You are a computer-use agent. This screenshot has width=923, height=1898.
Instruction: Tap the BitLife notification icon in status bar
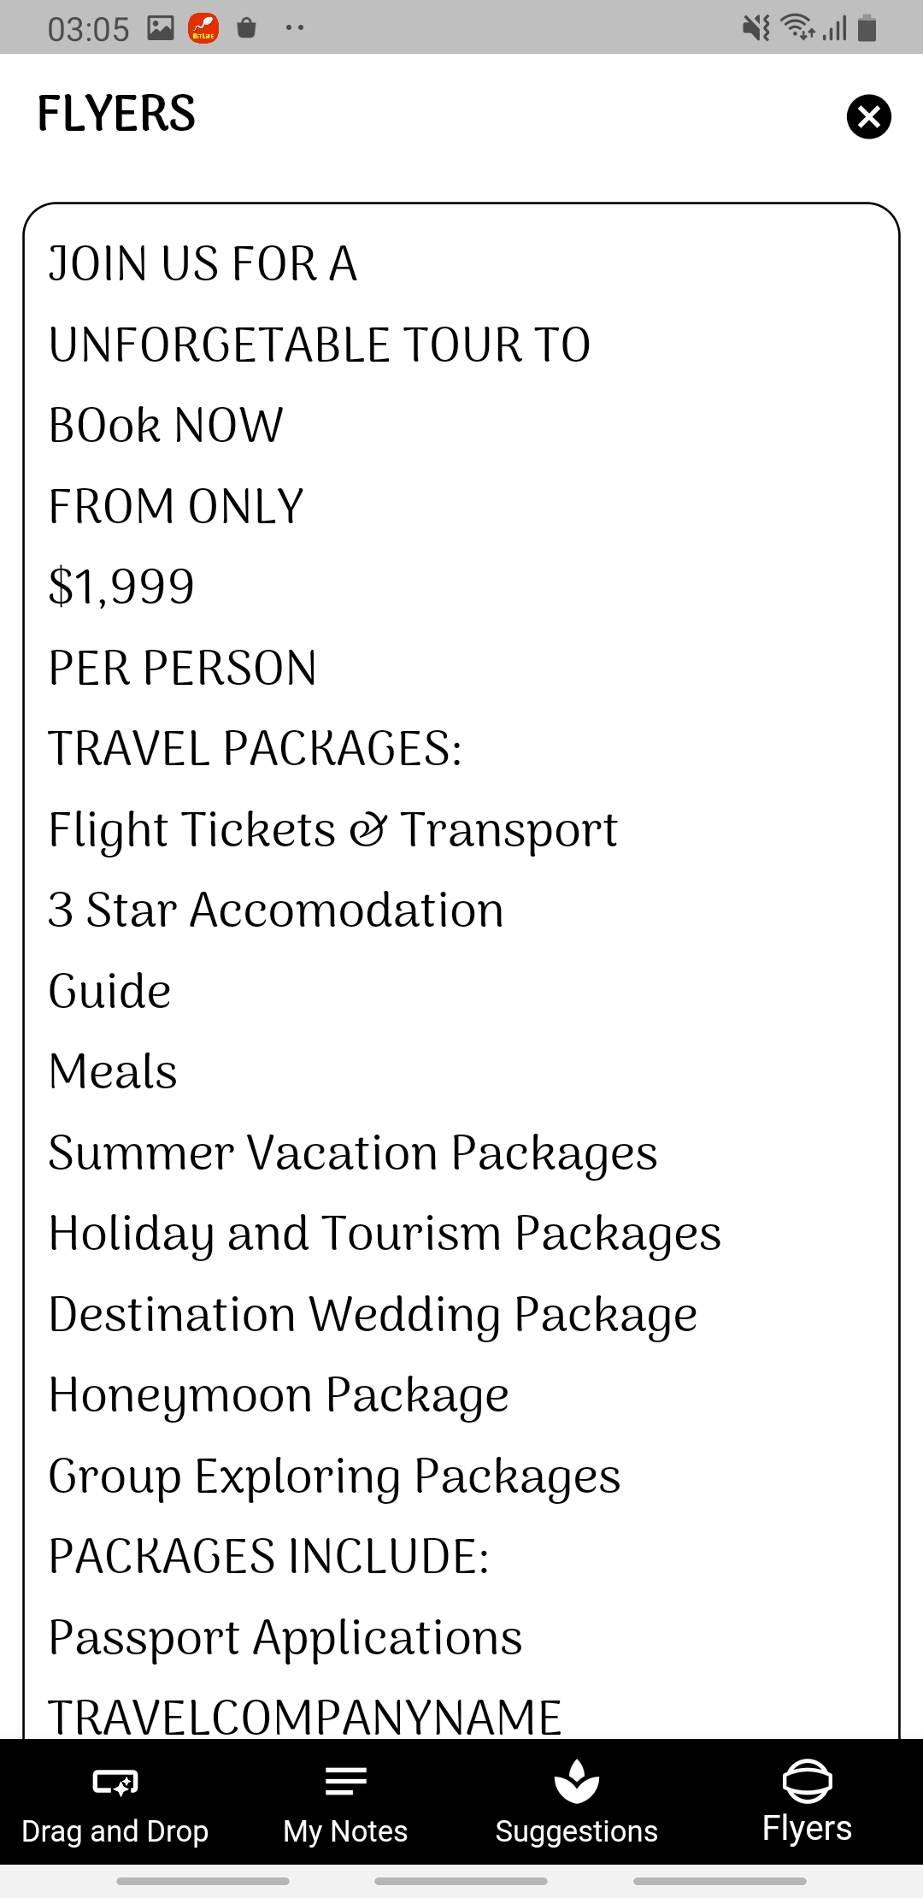[x=203, y=29]
